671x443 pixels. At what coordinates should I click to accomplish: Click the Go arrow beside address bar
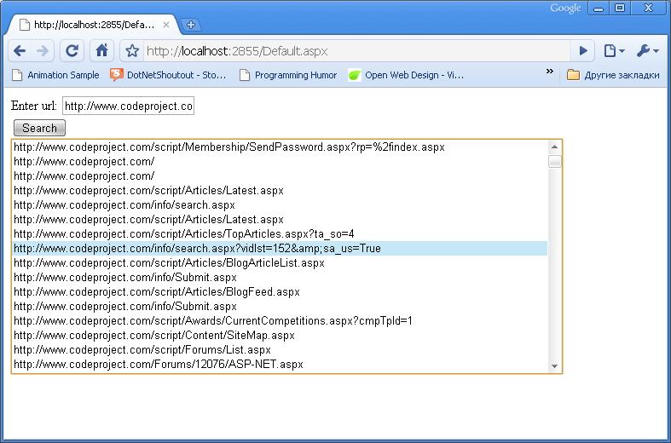(583, 51)
